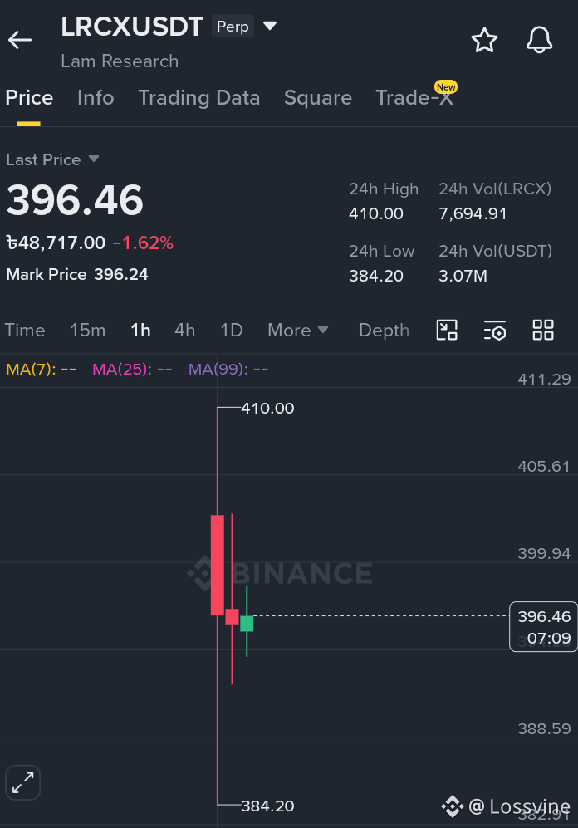Select the 1D chart interval
The image size is (578, 828).
click(231, 330)
